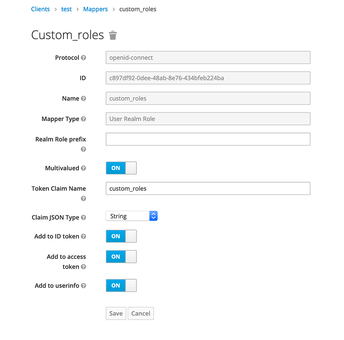Show help tooltip for Mapper Type
This screenshot has height=340, width=344.
(x=83, y=119)
